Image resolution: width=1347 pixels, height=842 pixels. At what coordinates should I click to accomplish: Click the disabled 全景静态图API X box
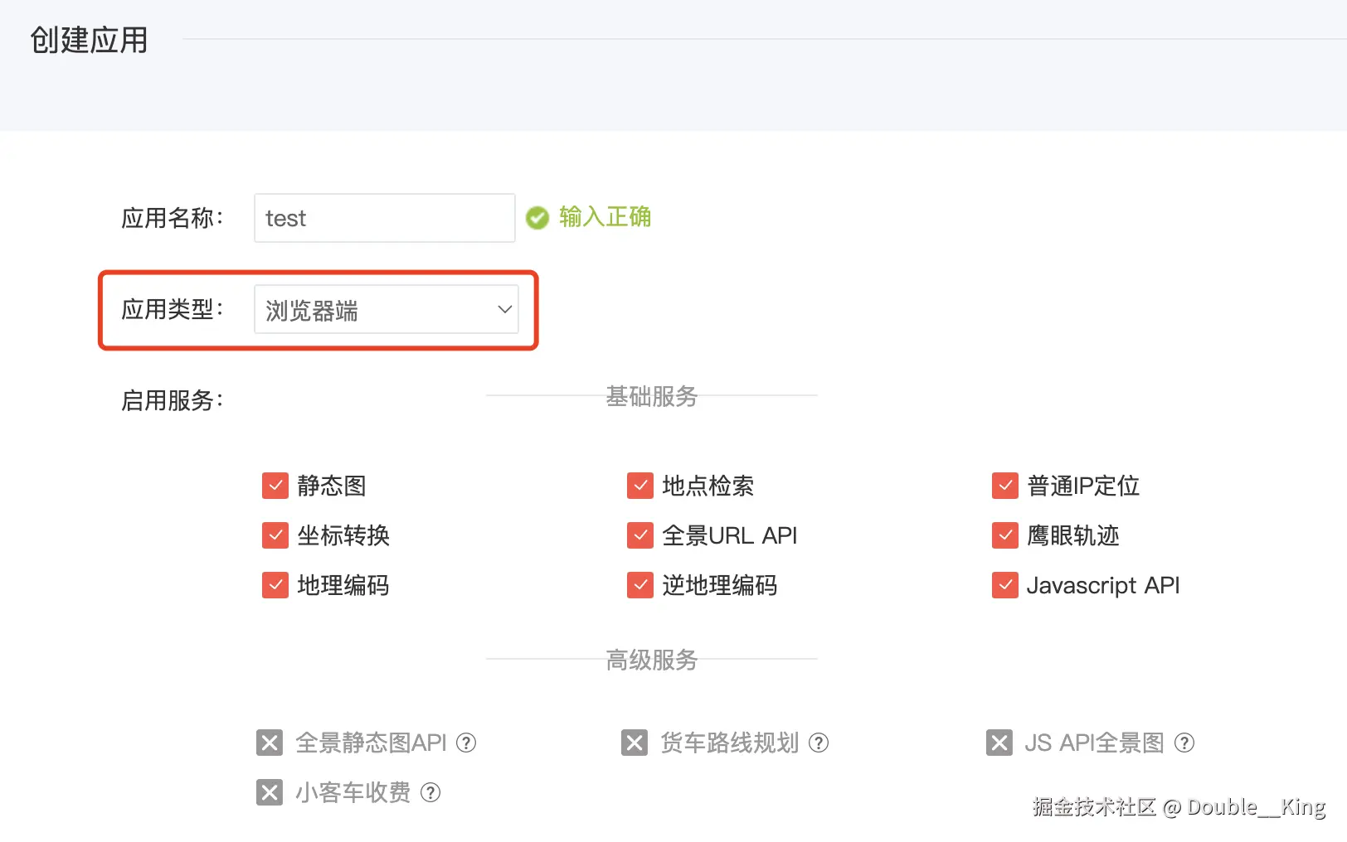coord(270,743)
